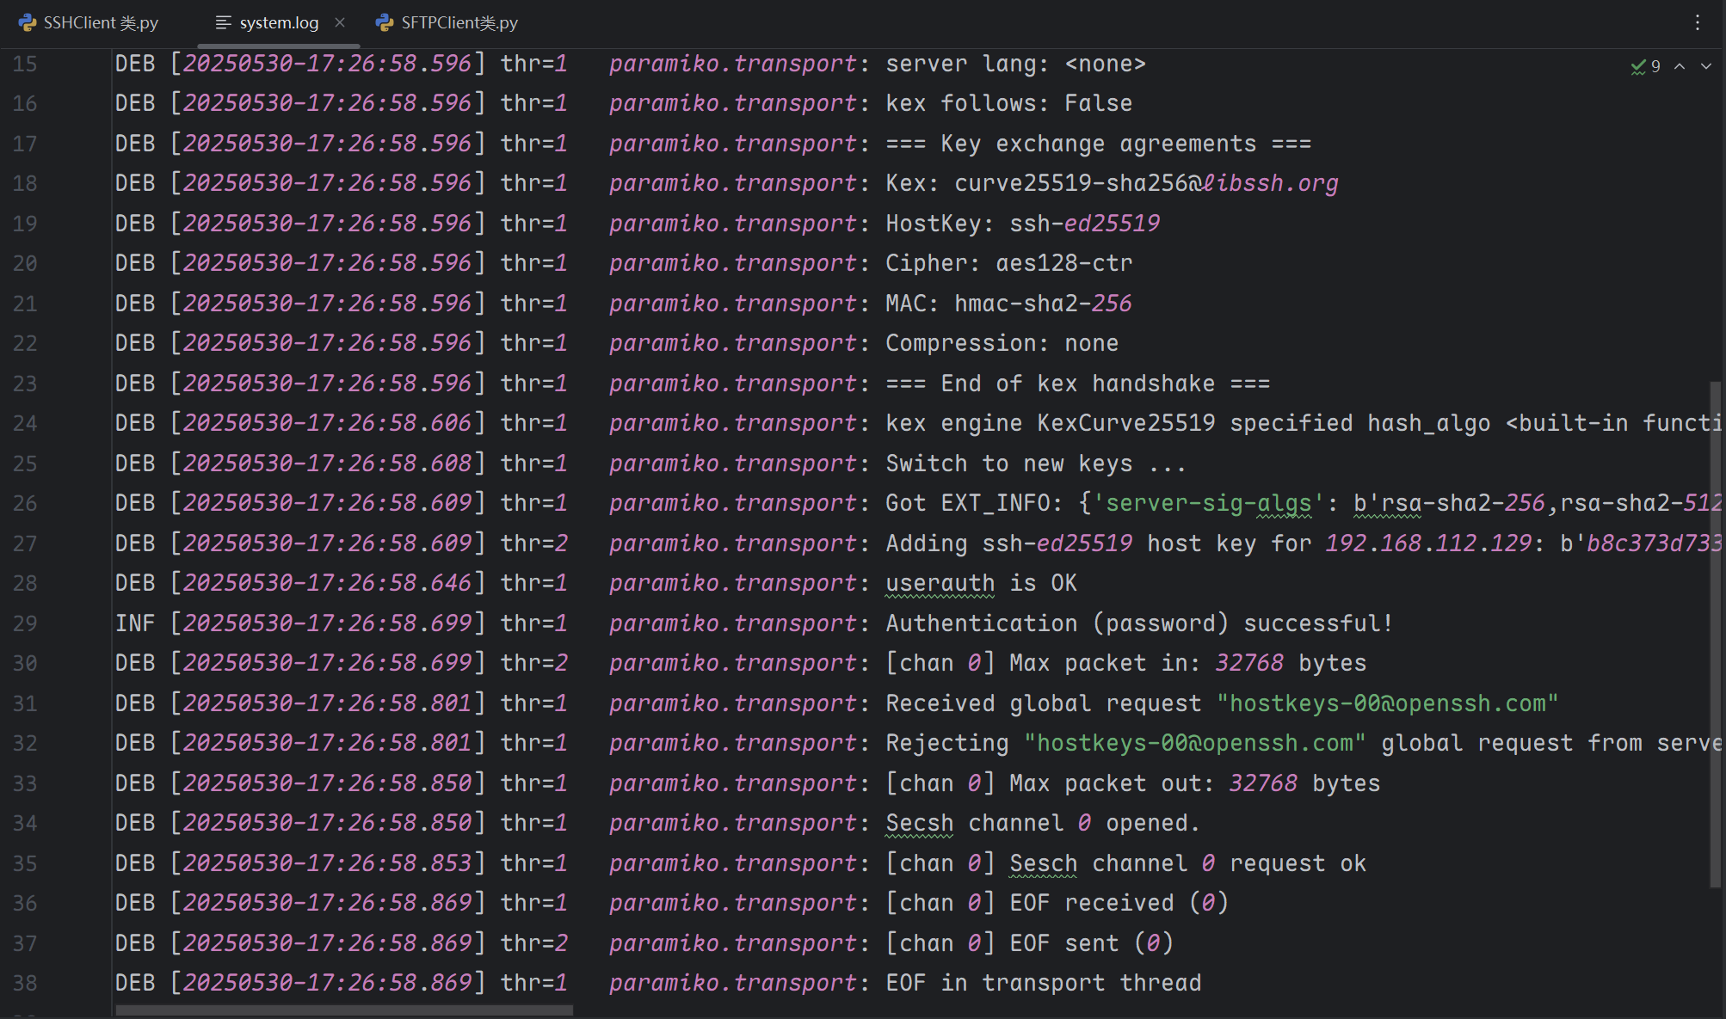Click line number 29 in gutter

pyautogui.click(x=25, y=623)
